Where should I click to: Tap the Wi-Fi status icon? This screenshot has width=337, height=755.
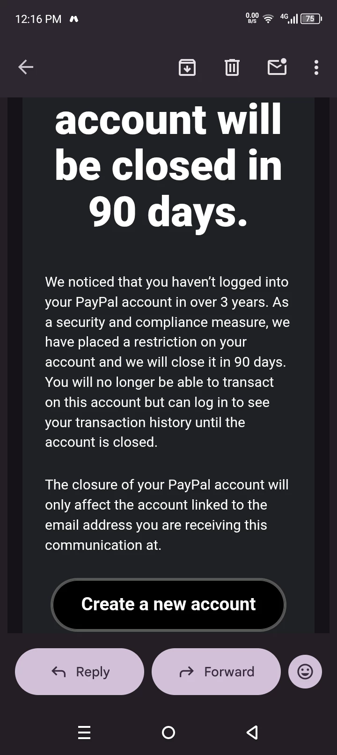268,19
